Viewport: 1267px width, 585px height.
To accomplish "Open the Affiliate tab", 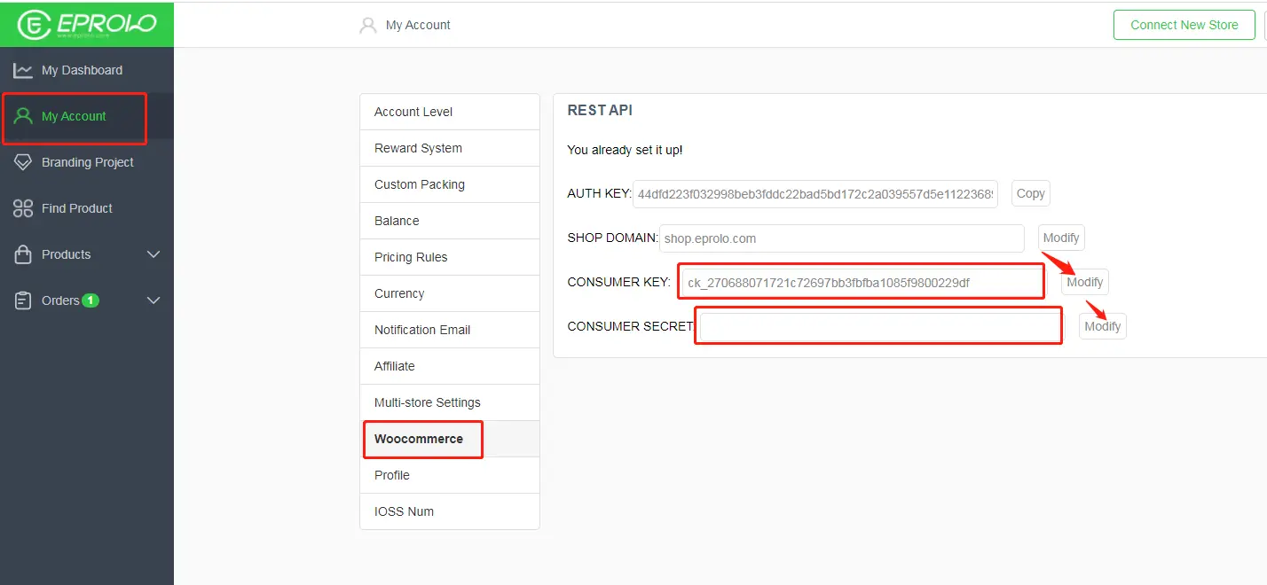I will coord(450,366).
